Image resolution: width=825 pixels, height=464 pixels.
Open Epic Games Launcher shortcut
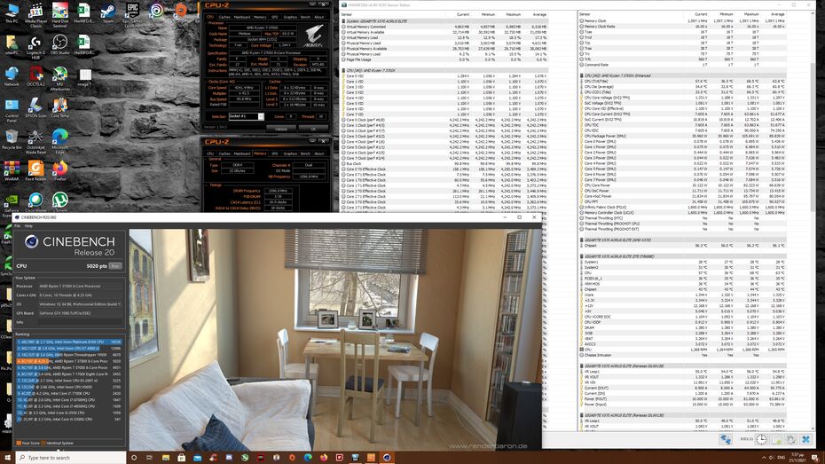click(x=132, y=15)
